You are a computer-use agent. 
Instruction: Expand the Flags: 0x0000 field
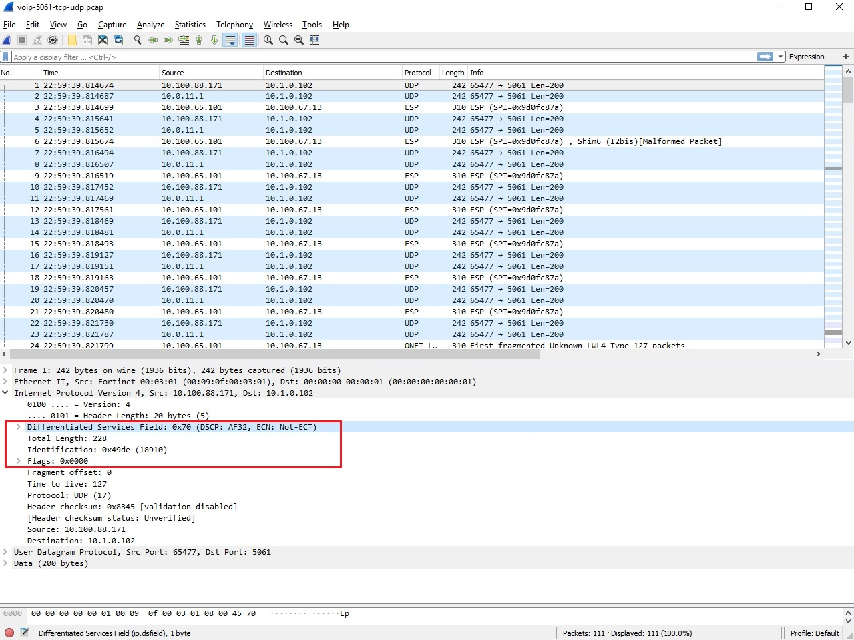[18, 460]
